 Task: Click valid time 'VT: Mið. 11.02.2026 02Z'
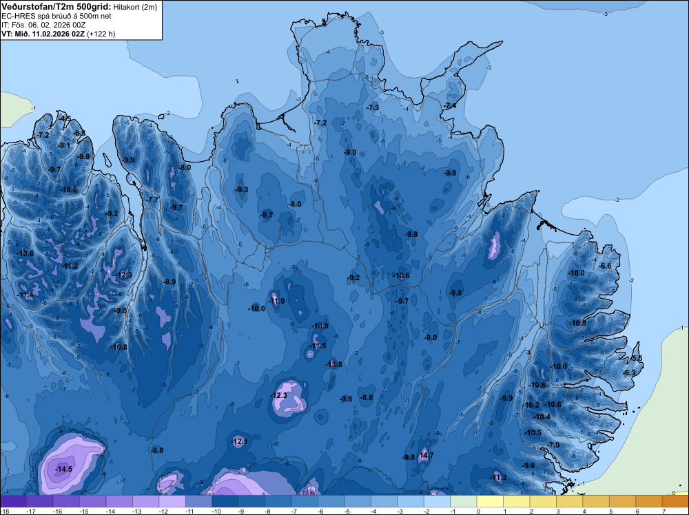point(43,34)
